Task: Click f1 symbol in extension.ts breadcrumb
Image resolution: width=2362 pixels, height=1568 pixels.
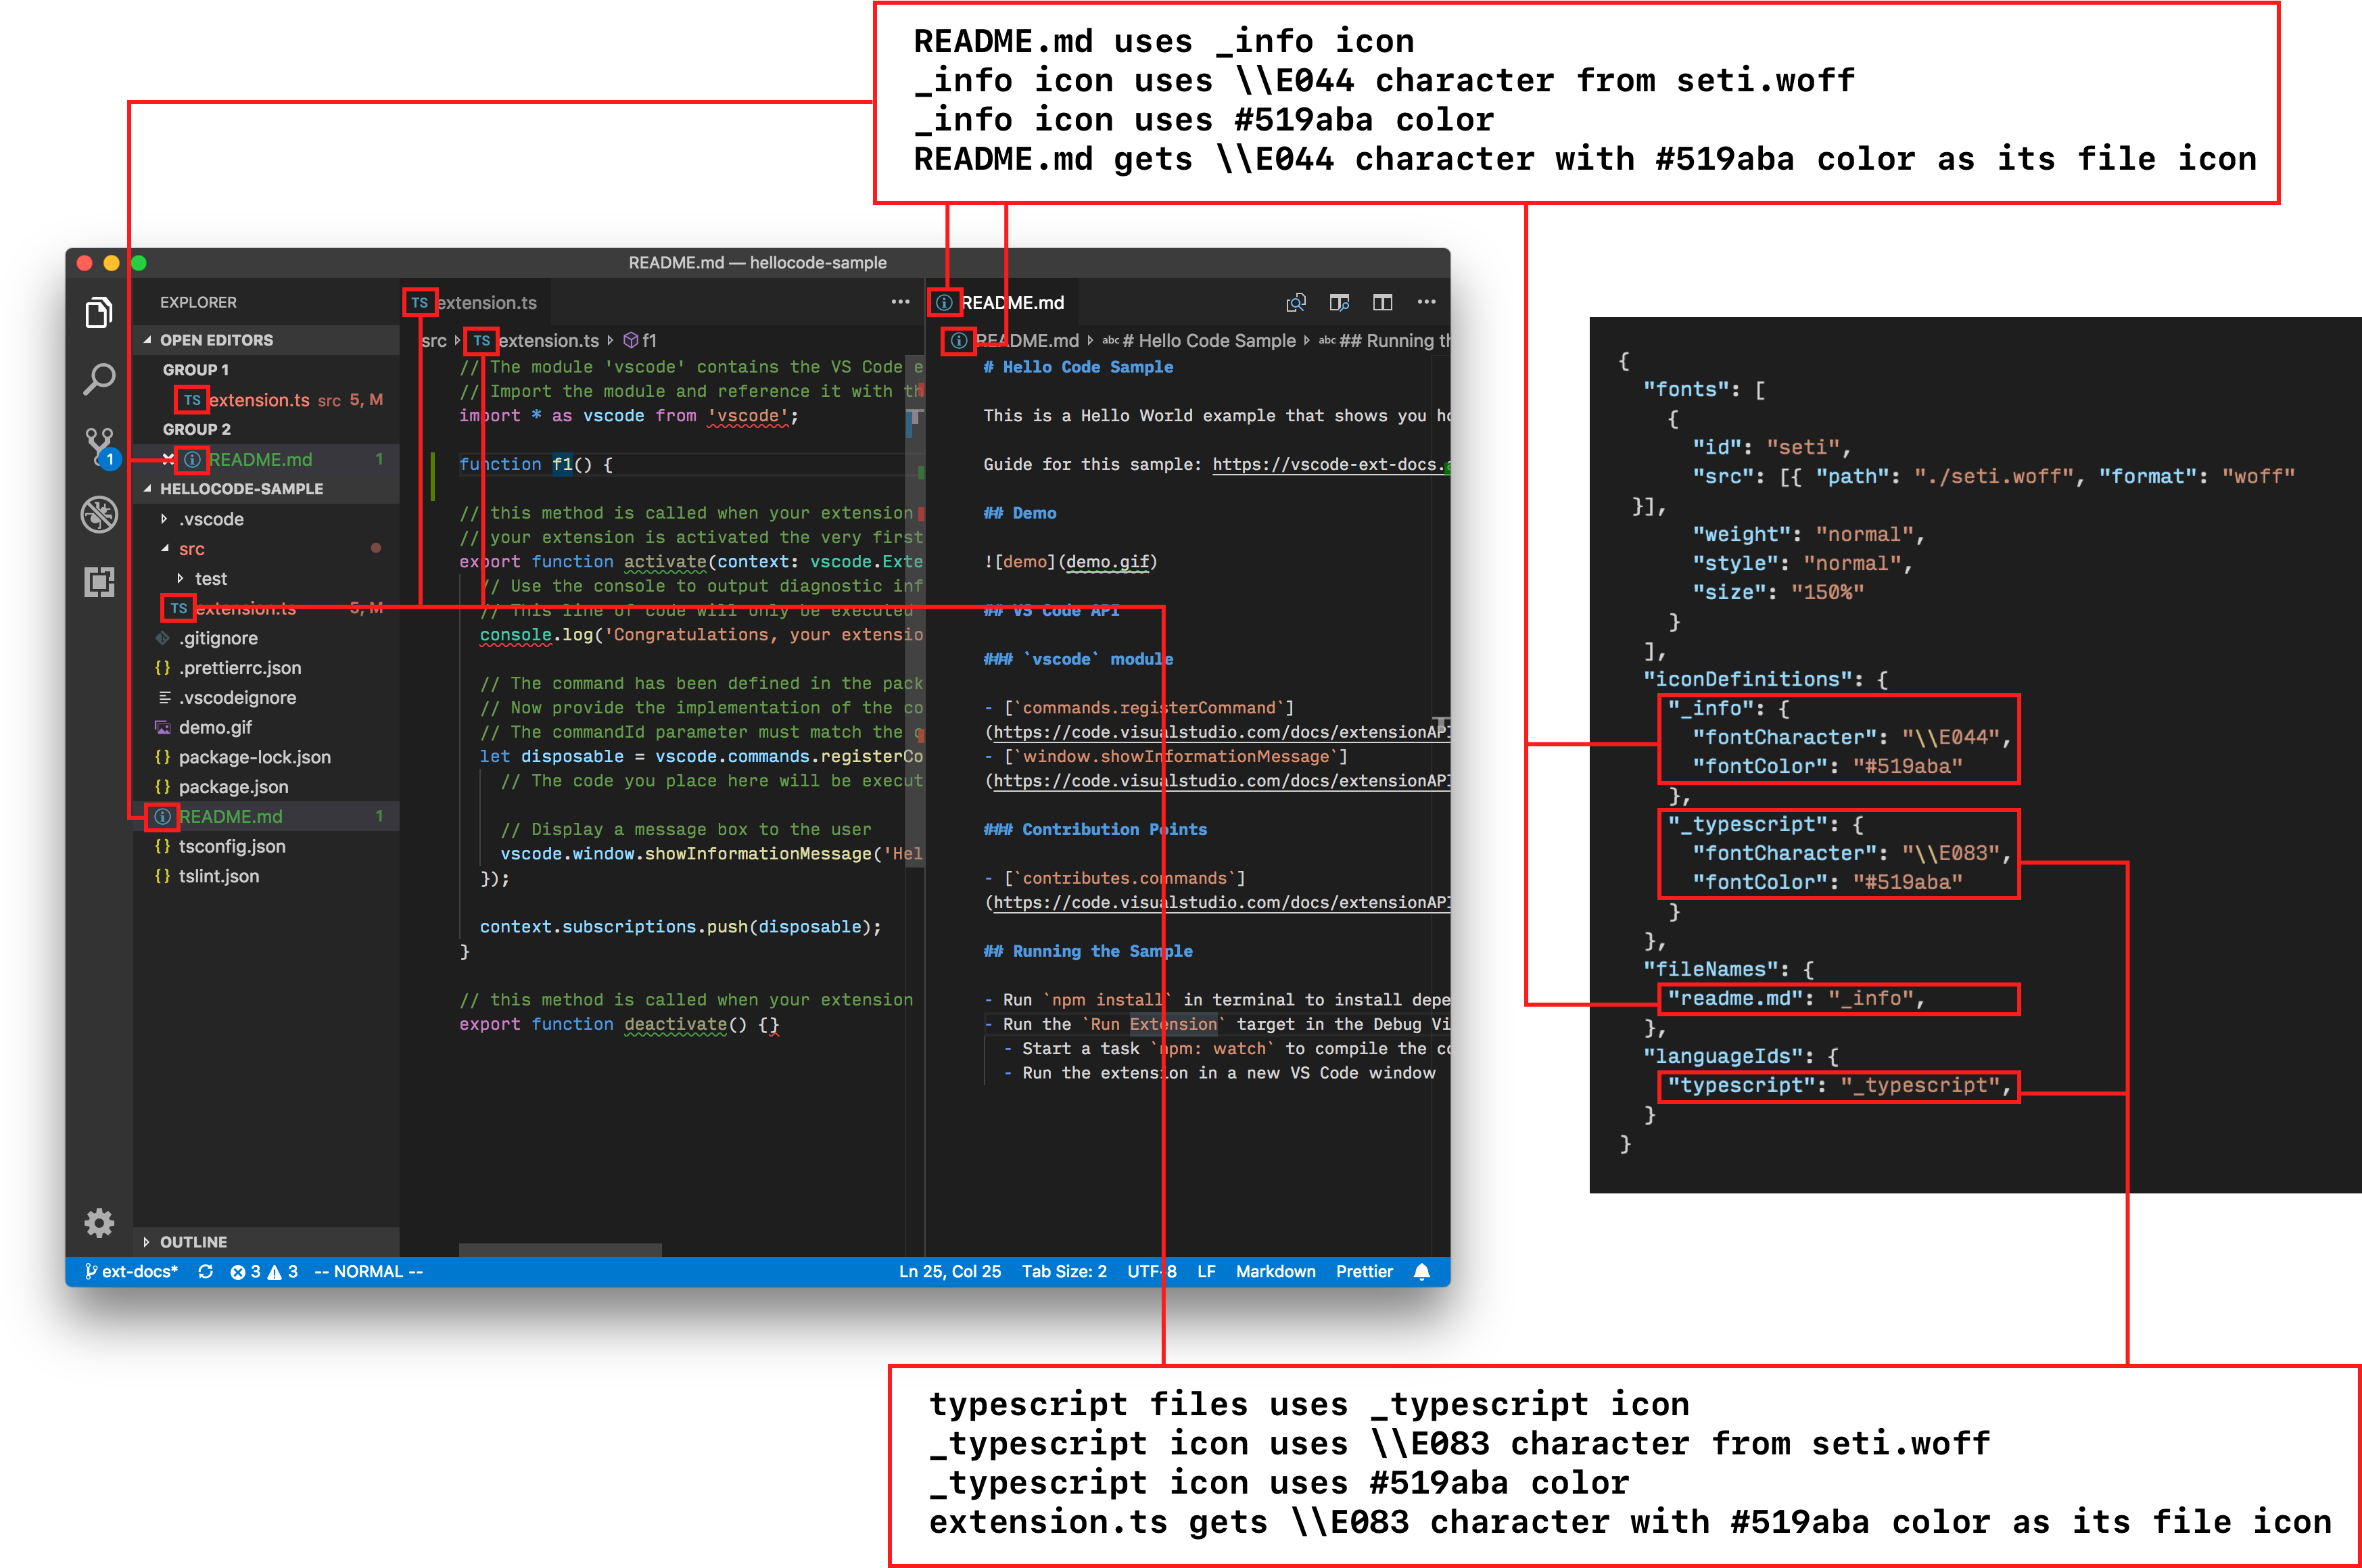Action: coord(640,340)
